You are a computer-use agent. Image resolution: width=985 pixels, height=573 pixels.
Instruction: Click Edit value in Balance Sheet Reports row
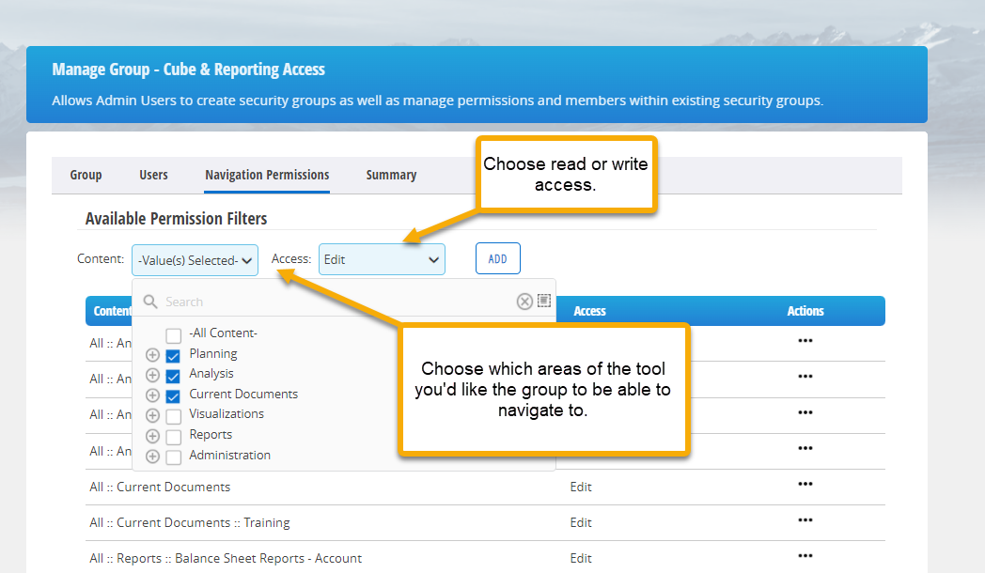click(581, 559)
